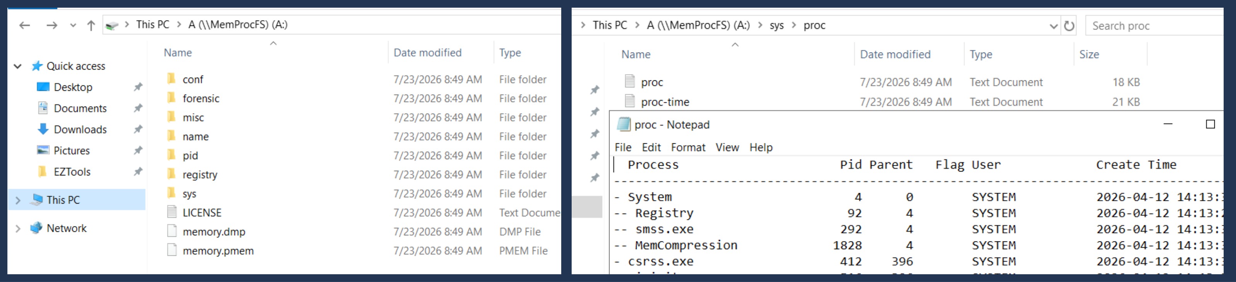The width and height of the screenshot is (1236, 282).
Task: Go back with the left arrow icon
Action: point(24,25)
